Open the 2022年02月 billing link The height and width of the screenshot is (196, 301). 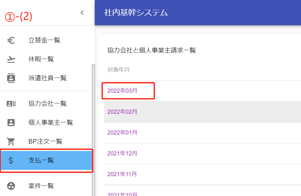[x=122, y=112]
